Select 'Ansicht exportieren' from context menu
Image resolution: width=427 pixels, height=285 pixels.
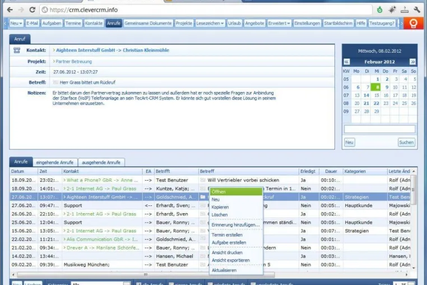pos(236,260)
